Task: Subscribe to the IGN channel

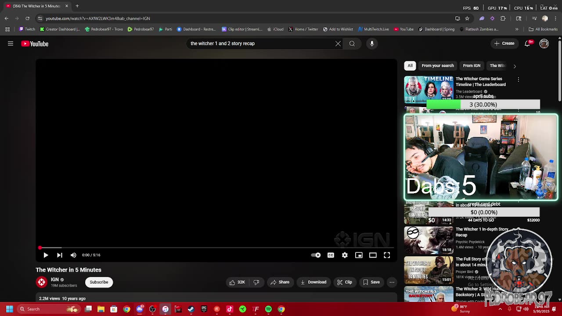Action: [99, 282]
